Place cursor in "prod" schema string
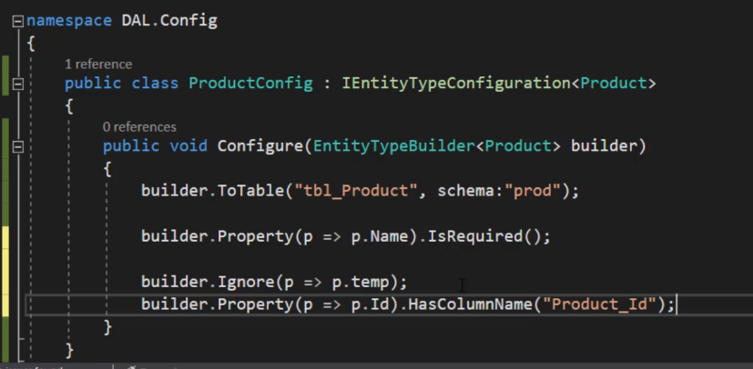Screen dimensions: 753x369 [x=533, y=191]
